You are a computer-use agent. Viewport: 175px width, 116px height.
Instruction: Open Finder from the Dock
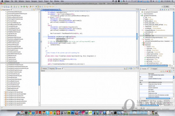pos(19,113)
